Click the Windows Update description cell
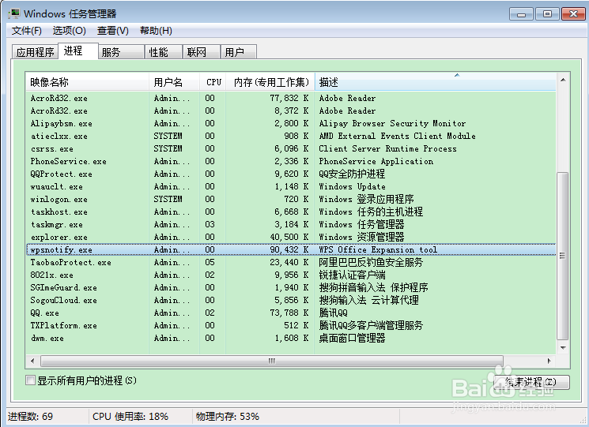The width and height of the screenshot is (589, 427). pyautogui.click(x=352, y=187)
